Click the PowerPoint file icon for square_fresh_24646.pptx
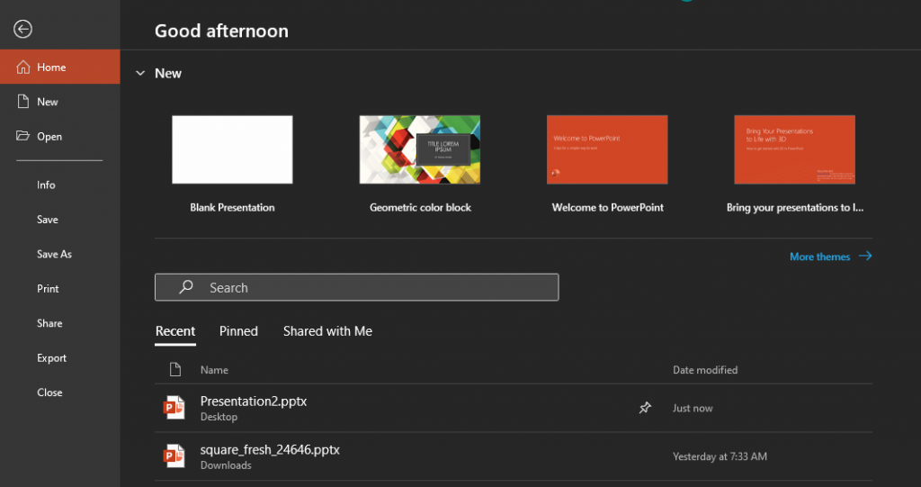The width and height of the screenshot is (921, 487). 174,455
